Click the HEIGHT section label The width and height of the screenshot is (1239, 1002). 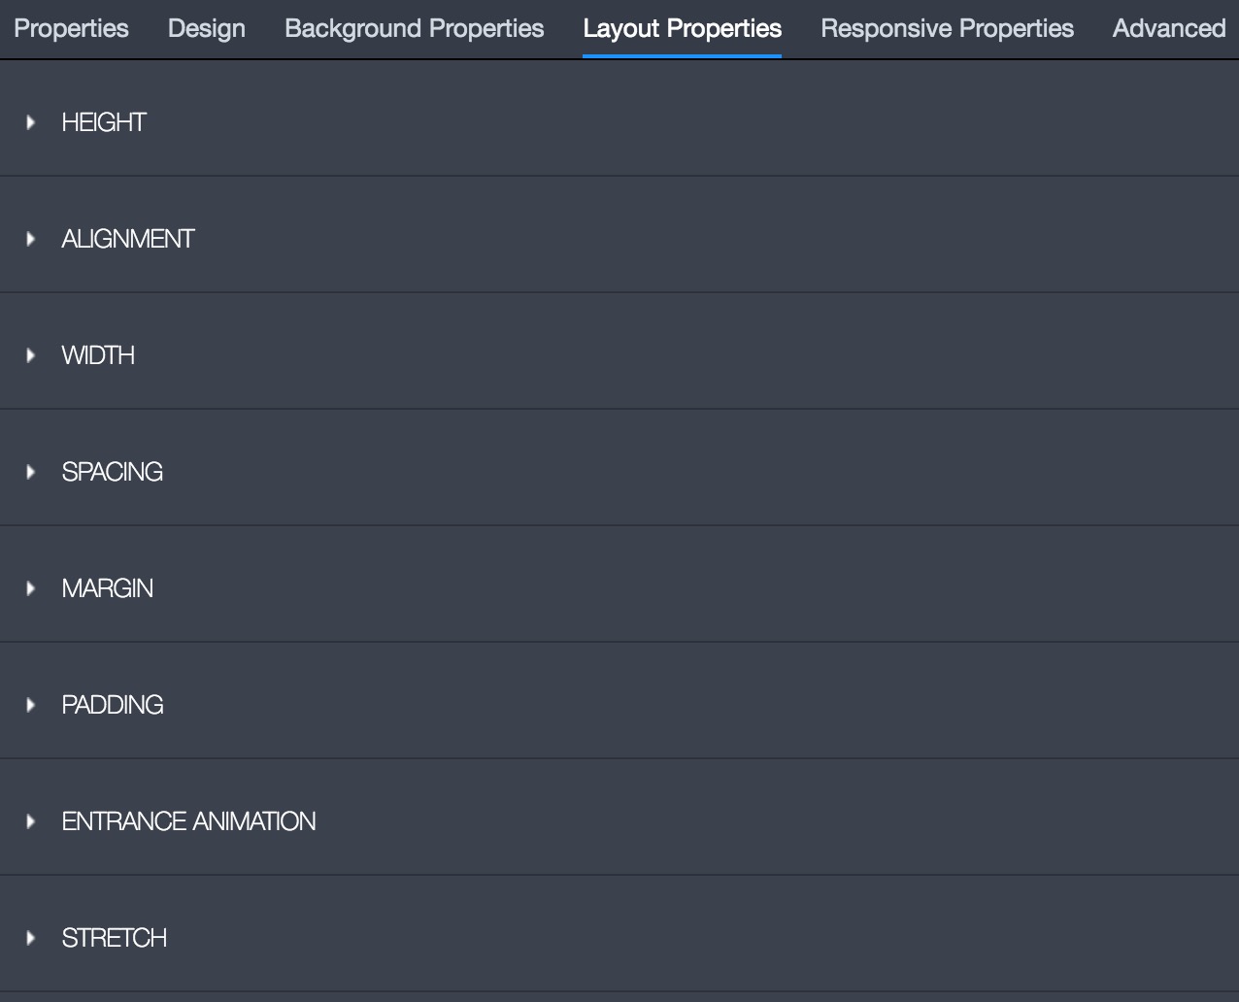[104, 122]
